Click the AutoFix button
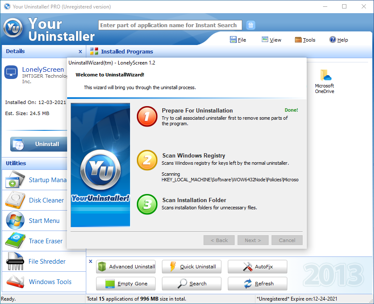The image size is (374, 304). point(258,267)
